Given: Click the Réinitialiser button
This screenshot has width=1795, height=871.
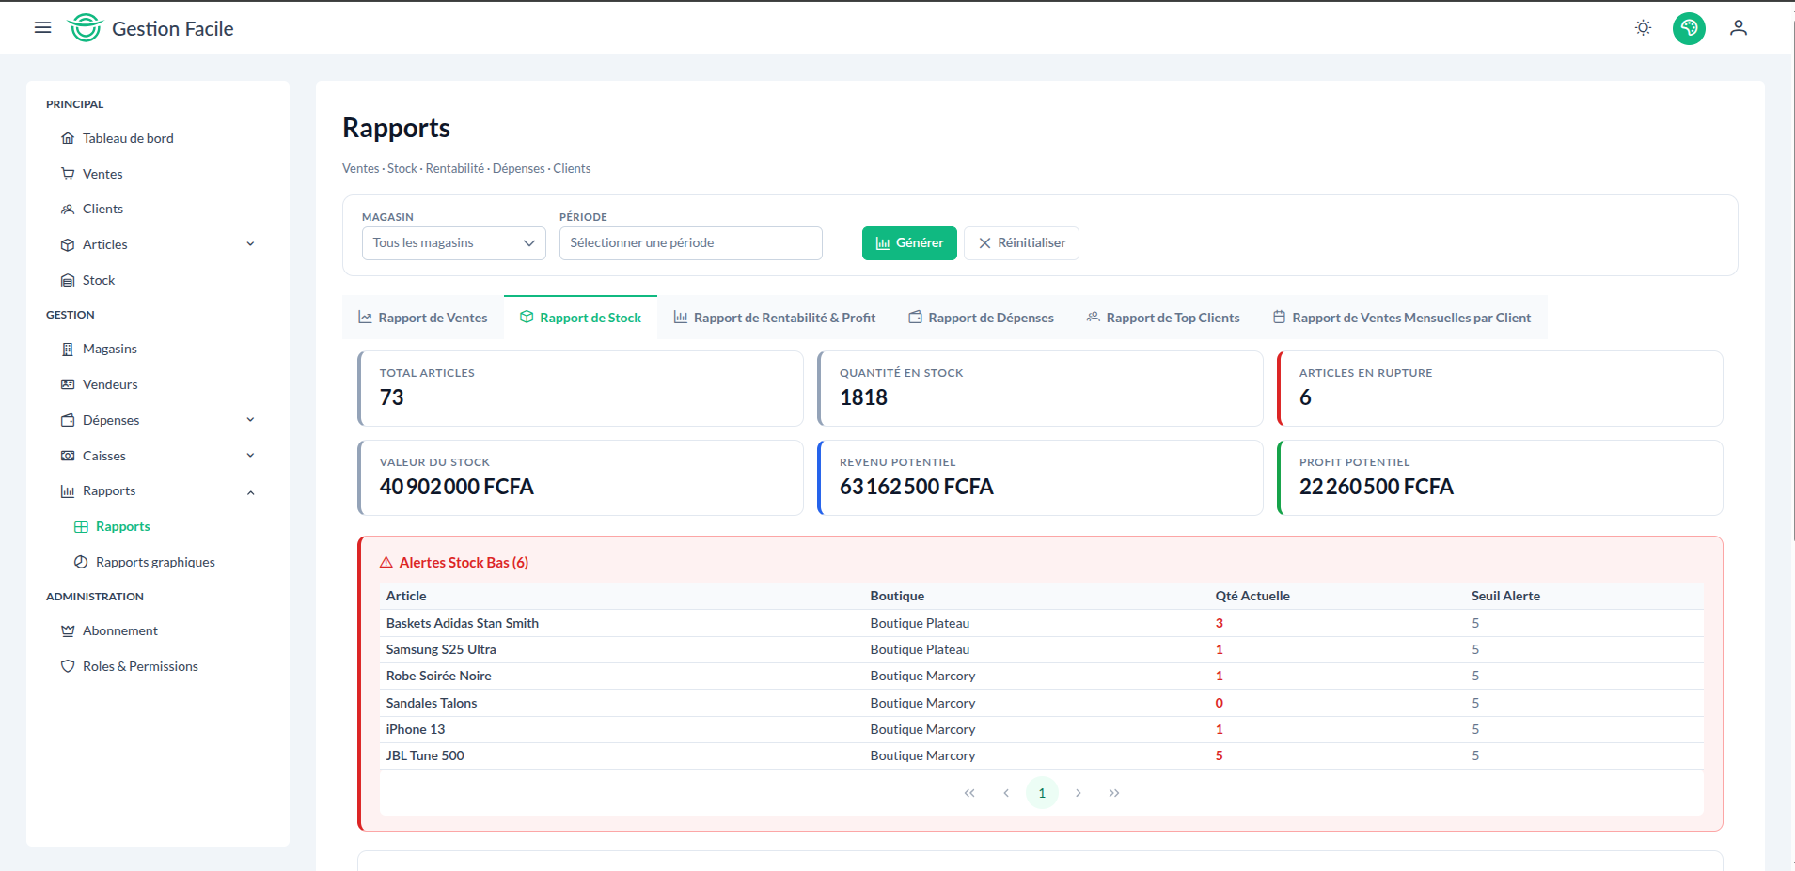Looking at the screenshot, I should pyautogui.click(x=1021, y=243).
